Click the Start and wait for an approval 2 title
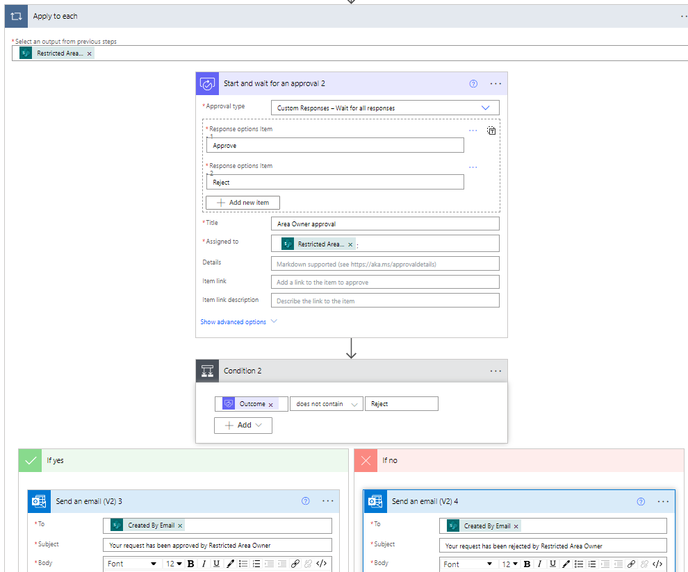The image size is (688, 572). click(x=275, y=84)
